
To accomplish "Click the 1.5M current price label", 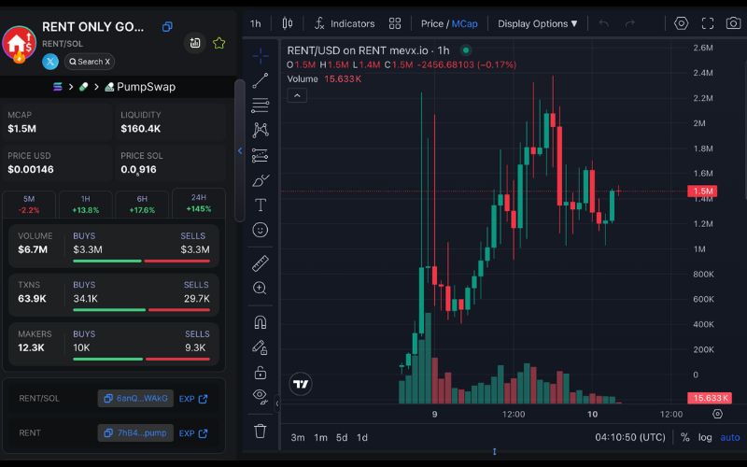I will [702, 191].
